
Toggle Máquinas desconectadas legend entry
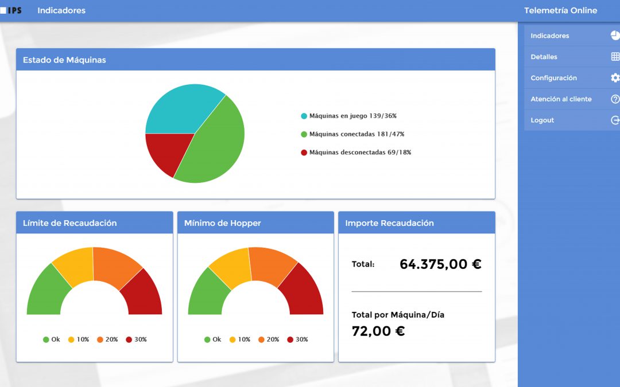click(356, 152)
